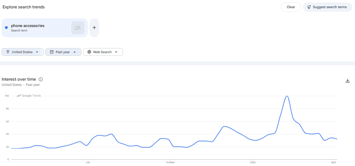
Task: Select the phone accessories search term chip
Action: coord(45,28)
